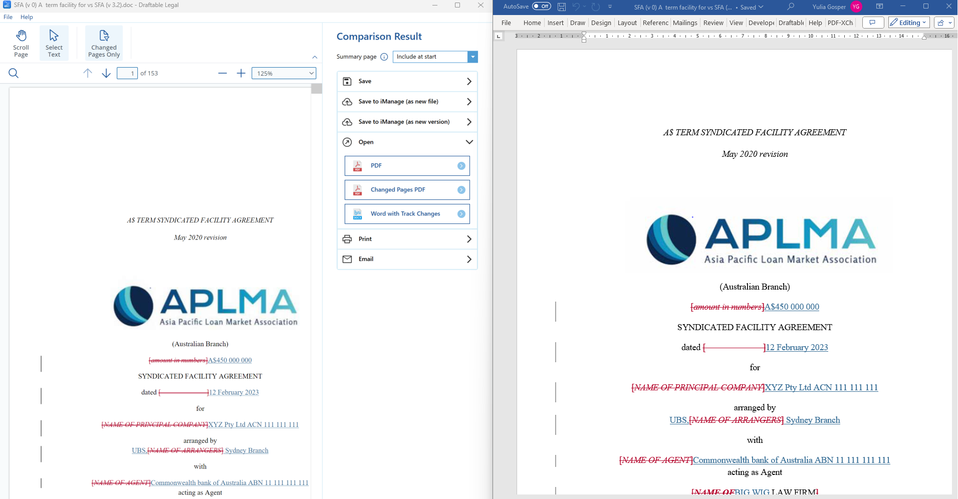This screenshot has height=499, width=958.
Task: Open Changed Pages PDF
Action: (x=407, y=190)
